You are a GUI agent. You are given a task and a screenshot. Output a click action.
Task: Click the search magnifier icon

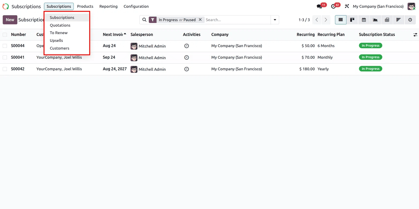(x=144, y=20)
